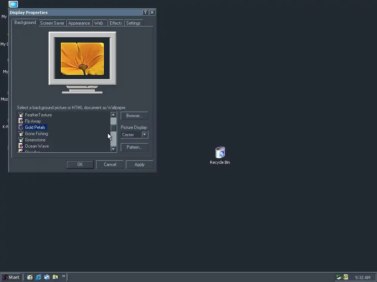Select Gold Petals wallpaper
This screenshot has height=282, width=377.
tap(35, 127)
